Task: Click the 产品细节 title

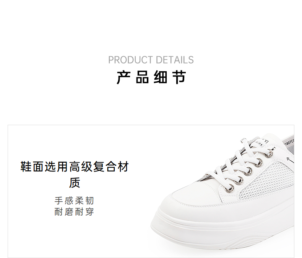Action: click(151, 77)
